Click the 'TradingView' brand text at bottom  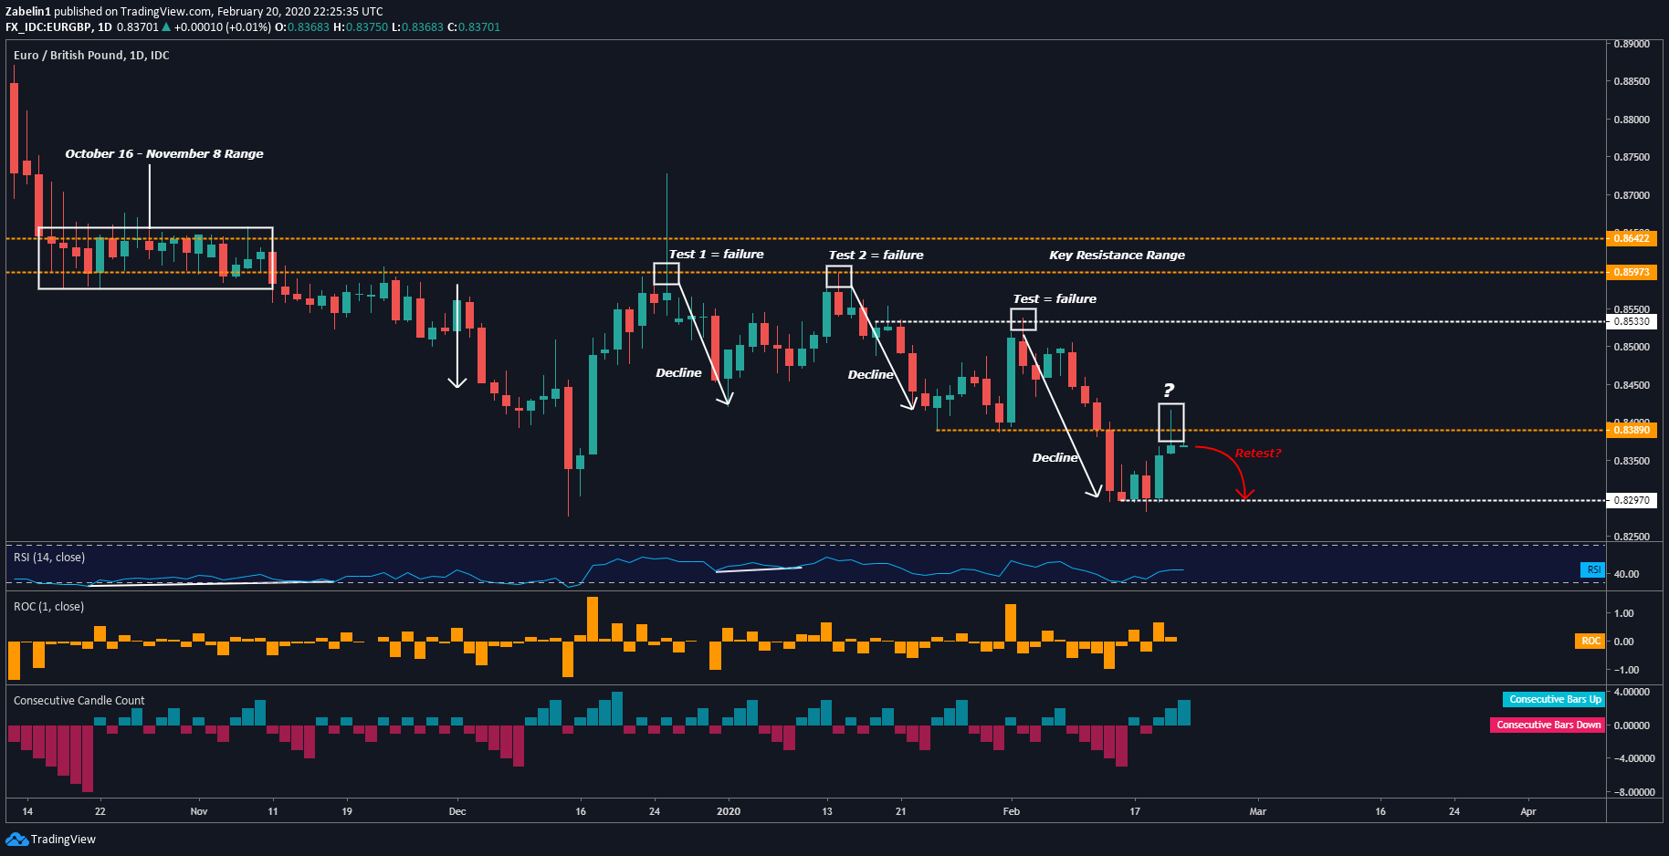(63, 840)
